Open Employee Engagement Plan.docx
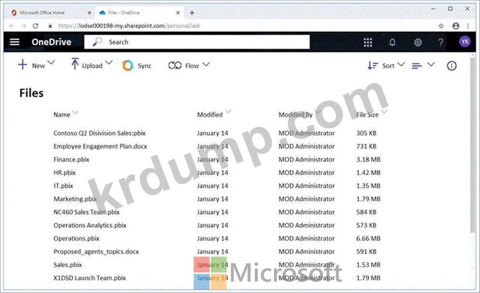This screenshot has height=293, width=480. (100, 146)
